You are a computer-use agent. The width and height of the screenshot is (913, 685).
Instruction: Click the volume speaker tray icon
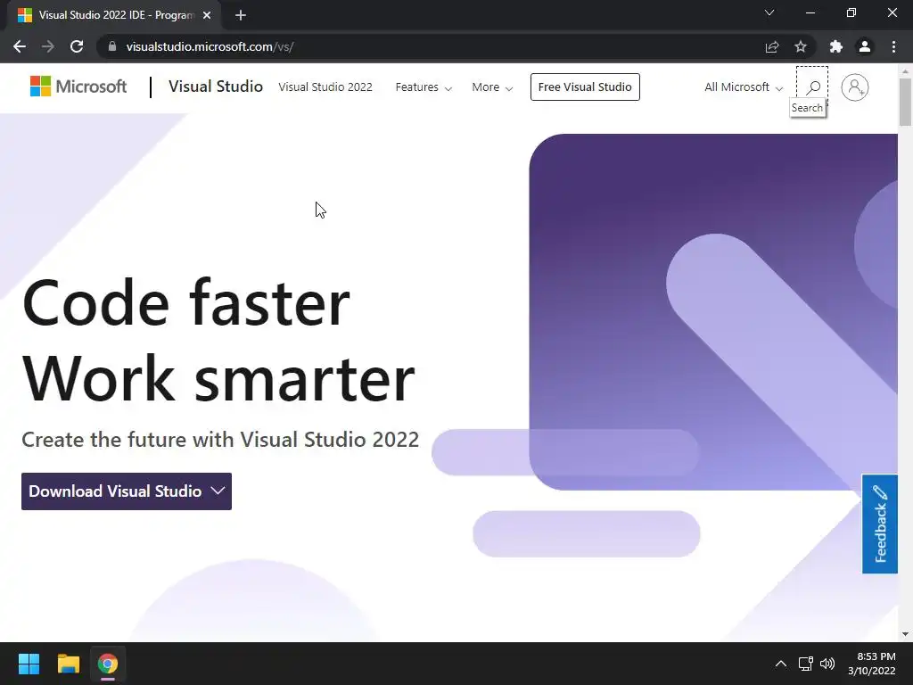[x=827, y=664]
